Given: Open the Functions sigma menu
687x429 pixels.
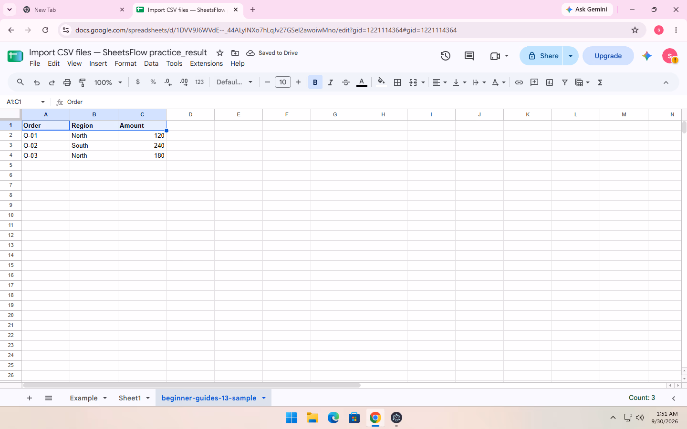Looking at the screenshot, I should coord(600,82).
